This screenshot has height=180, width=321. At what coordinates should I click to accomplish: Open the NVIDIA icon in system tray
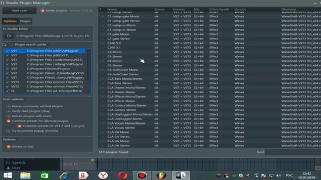point(233,175)
